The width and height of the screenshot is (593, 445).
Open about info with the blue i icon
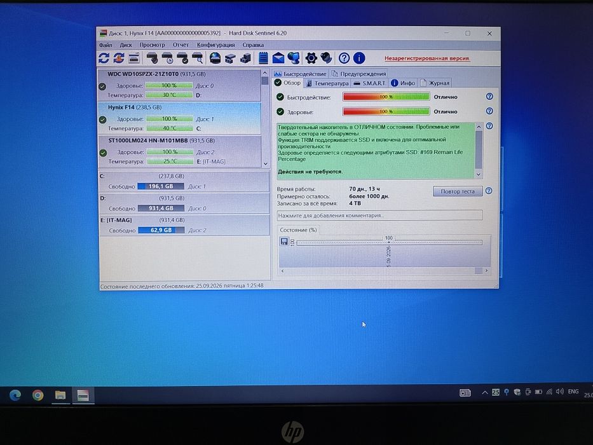tap(359, 58)
